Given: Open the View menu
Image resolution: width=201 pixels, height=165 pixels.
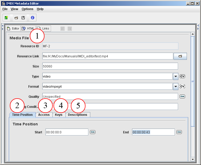Looking at the screenshot, I should coord(14,9).
